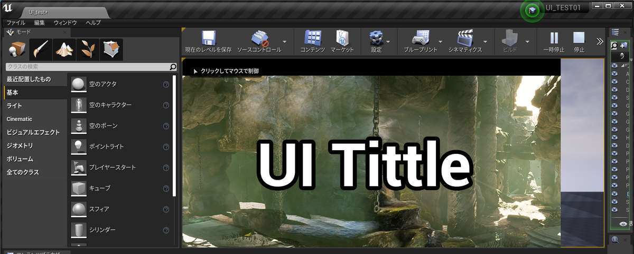634x254 pixels.
Task: Open the 編集 menu
Action: pyautogui.click(x=40, y=23)
